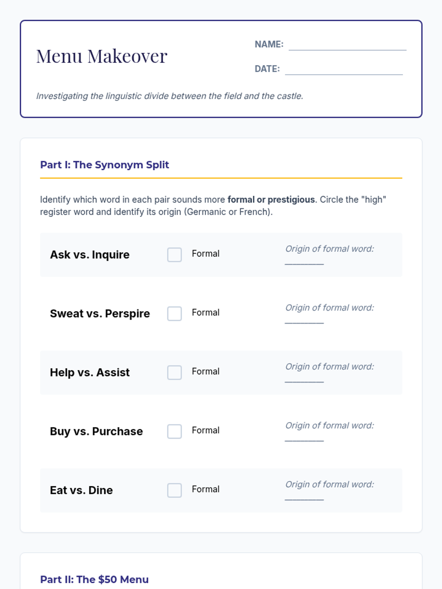Click the Ask vs. Inquire word pair
The height and width of the screenshot is (589, 442).
point(90,255)
